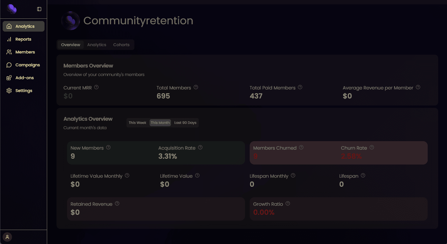447x244 pixels.
Task: Select the Last 90 Days range
Action: tap(185, 123)
